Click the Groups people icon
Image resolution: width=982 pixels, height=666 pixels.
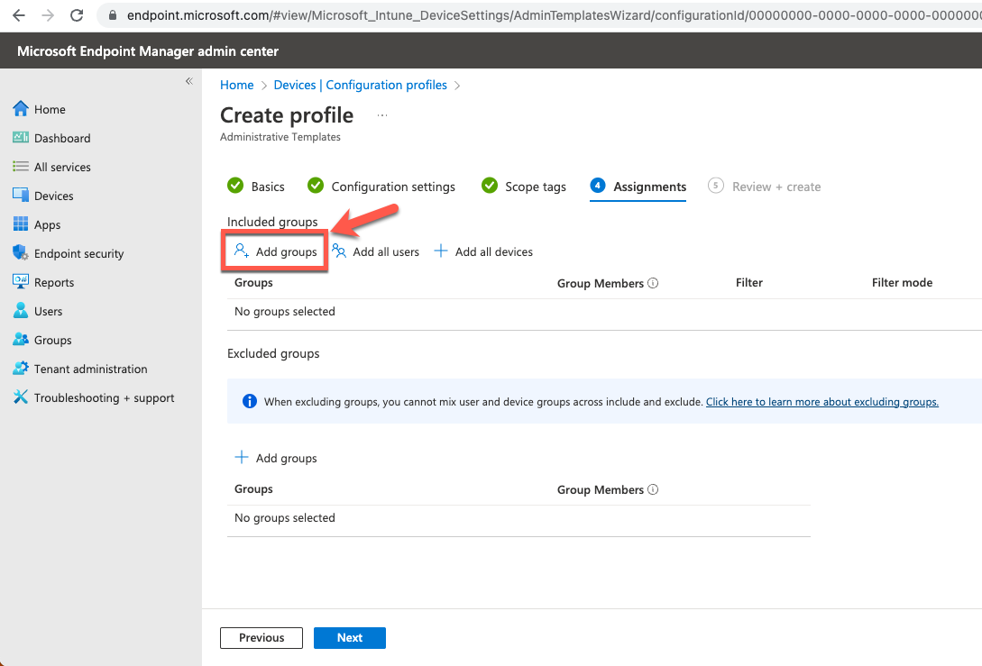(x=21, y=339)
